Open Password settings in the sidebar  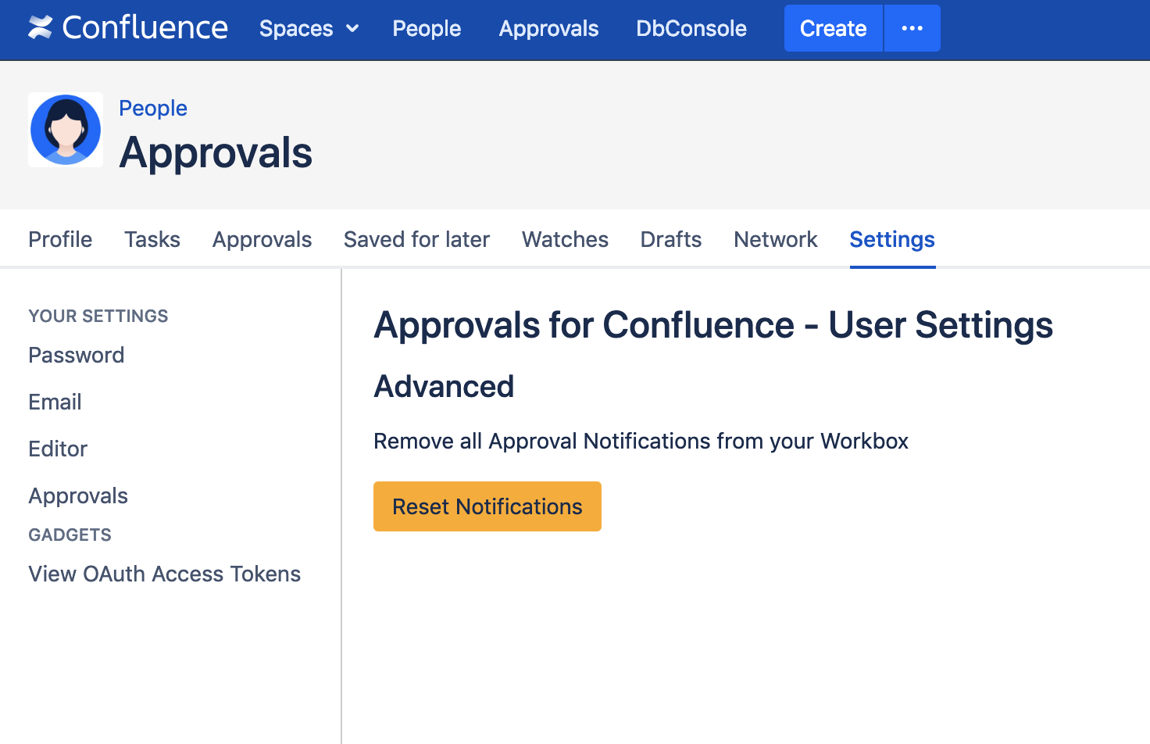(x=77, y=355)
